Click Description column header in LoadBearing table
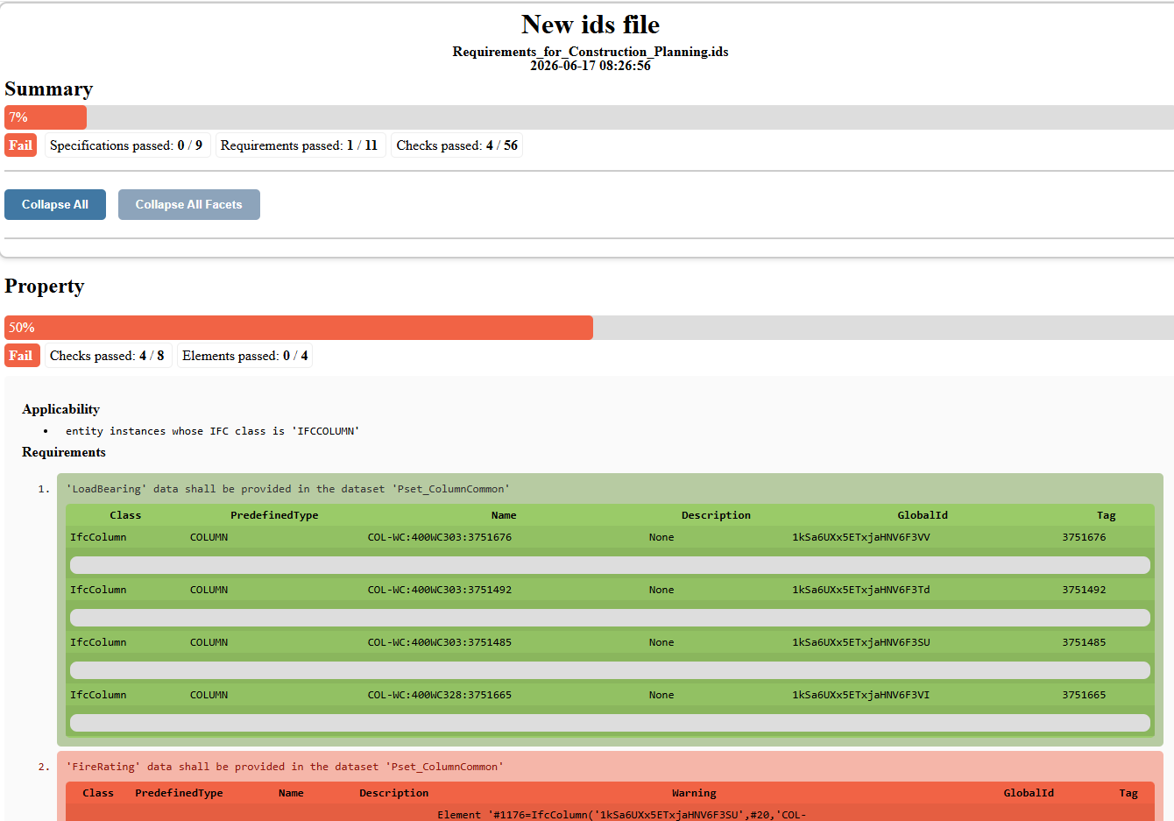Viewport: 1174px width, 821px height. (x=716, y=515)
